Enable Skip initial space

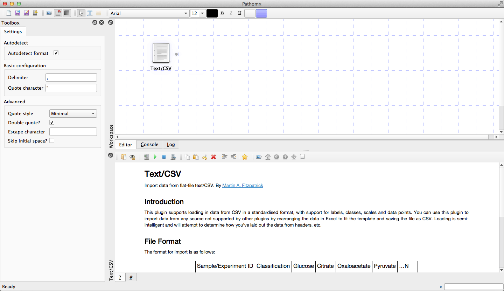pyautogui.click(x=51, y=140)
